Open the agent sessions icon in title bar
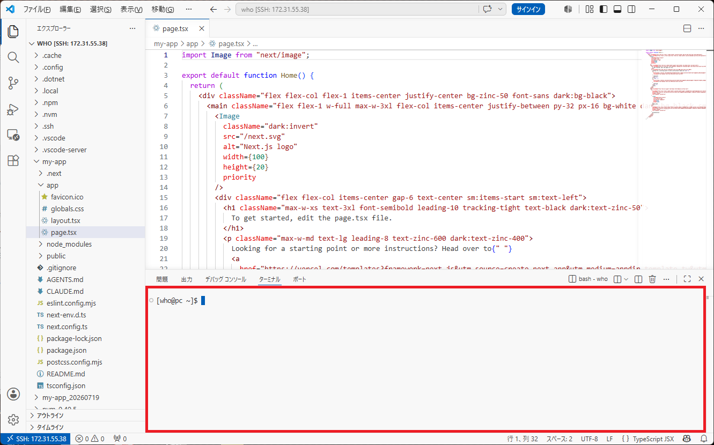Screen dimensions: 714x445 pos(568,9)
